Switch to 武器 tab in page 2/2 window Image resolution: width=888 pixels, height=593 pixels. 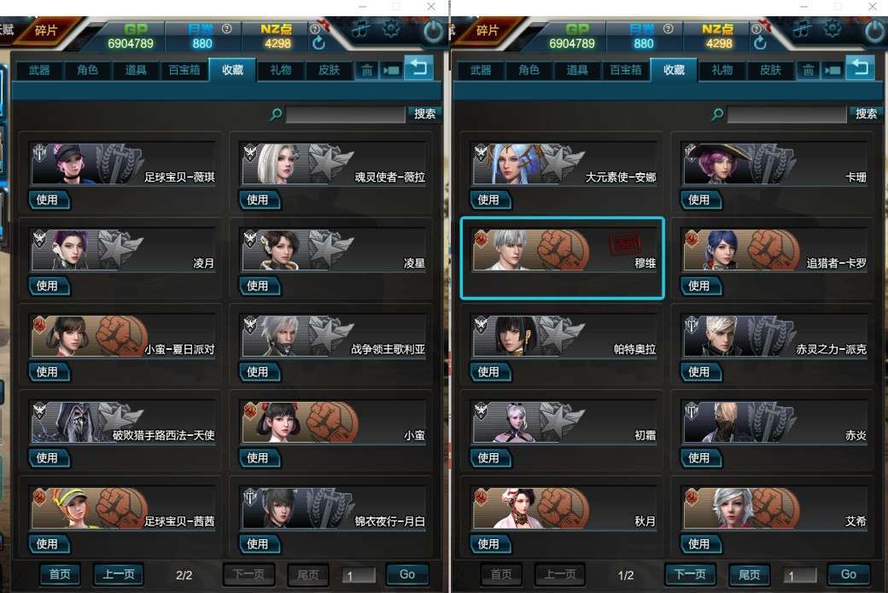[39, 70]
